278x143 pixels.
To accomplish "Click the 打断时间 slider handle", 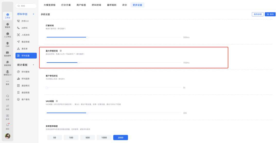I will (87, 37).
